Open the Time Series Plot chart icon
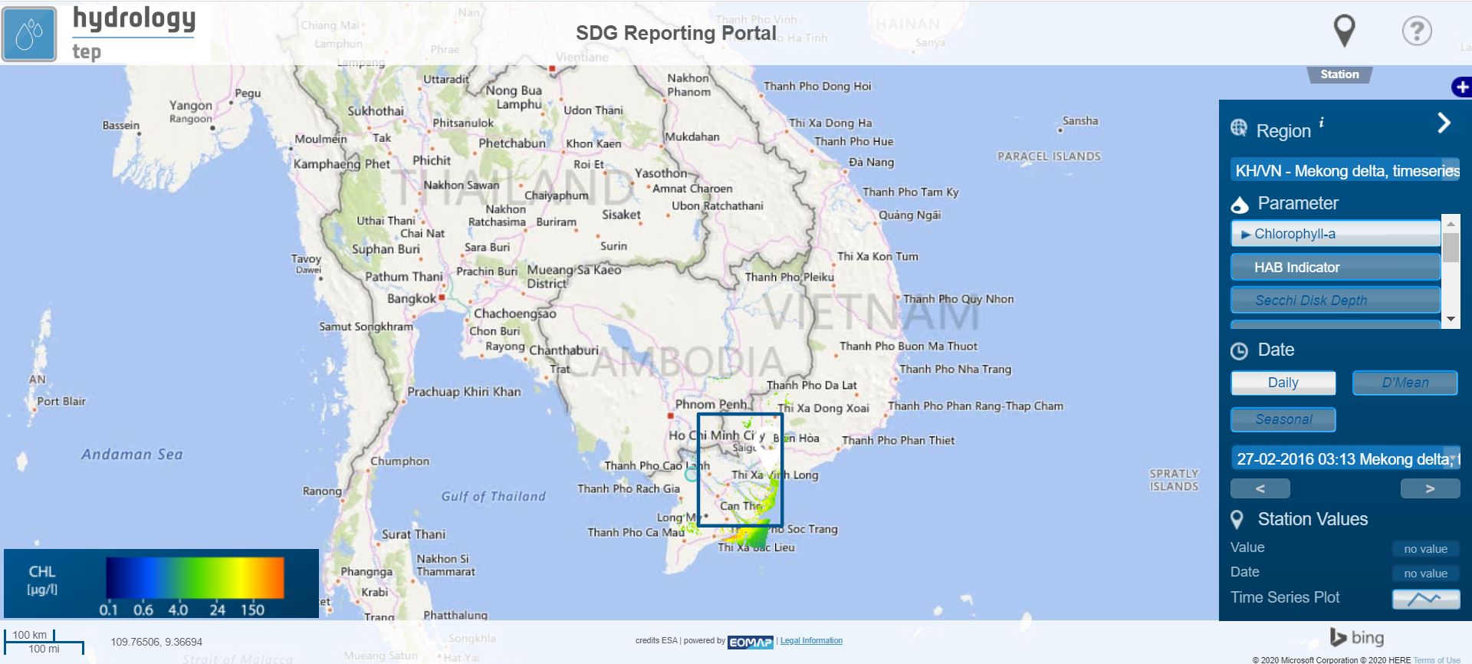This screenshot has height=664, width=1472. pos(1425,599)
